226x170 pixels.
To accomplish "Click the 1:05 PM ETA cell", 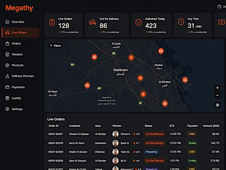I will [x=174, y=160].
